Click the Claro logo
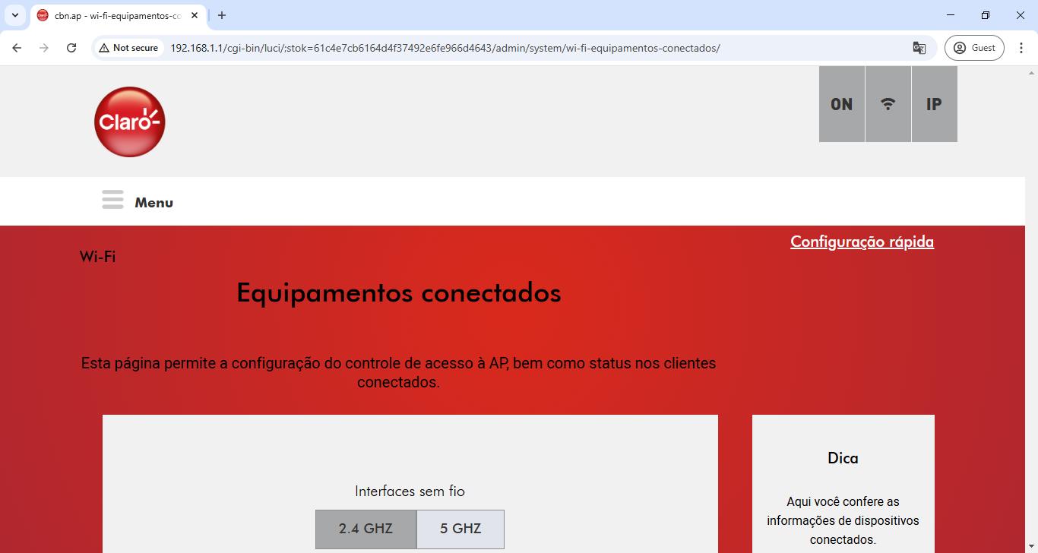Viewport: 1038px width, 553px height. [129, 122]
